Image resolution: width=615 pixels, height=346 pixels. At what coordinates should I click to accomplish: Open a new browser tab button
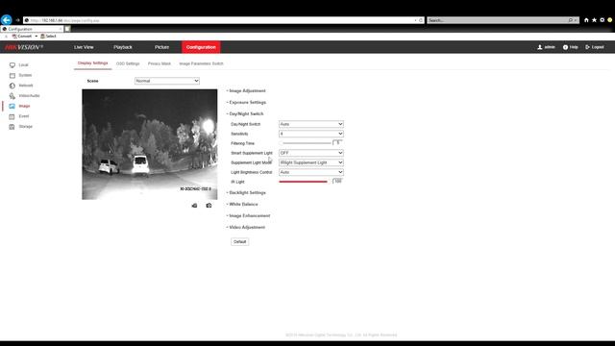pyautogui.click(x=67, y=29)
